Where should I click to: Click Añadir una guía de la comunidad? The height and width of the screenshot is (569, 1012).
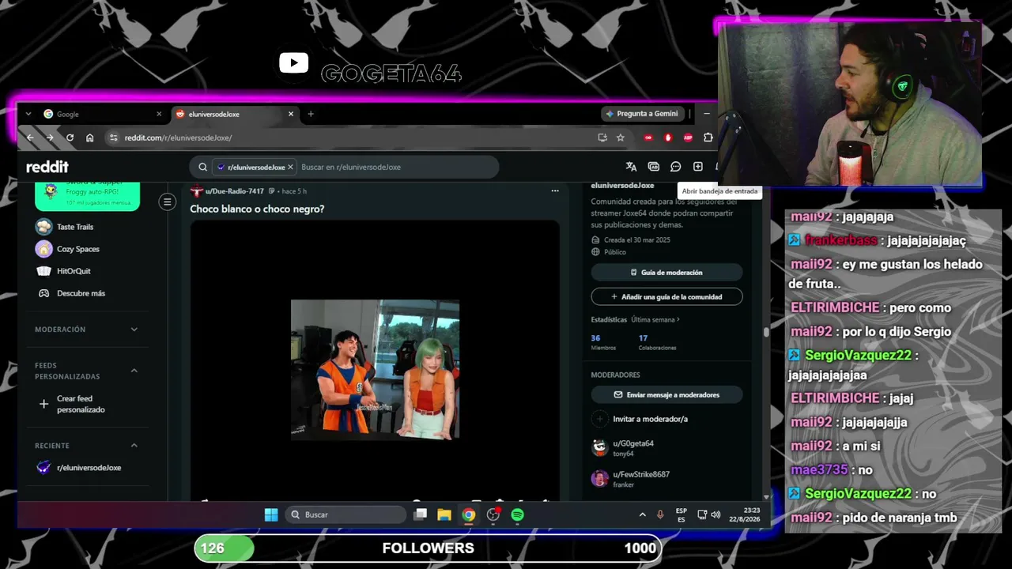[x=666, y=297]
